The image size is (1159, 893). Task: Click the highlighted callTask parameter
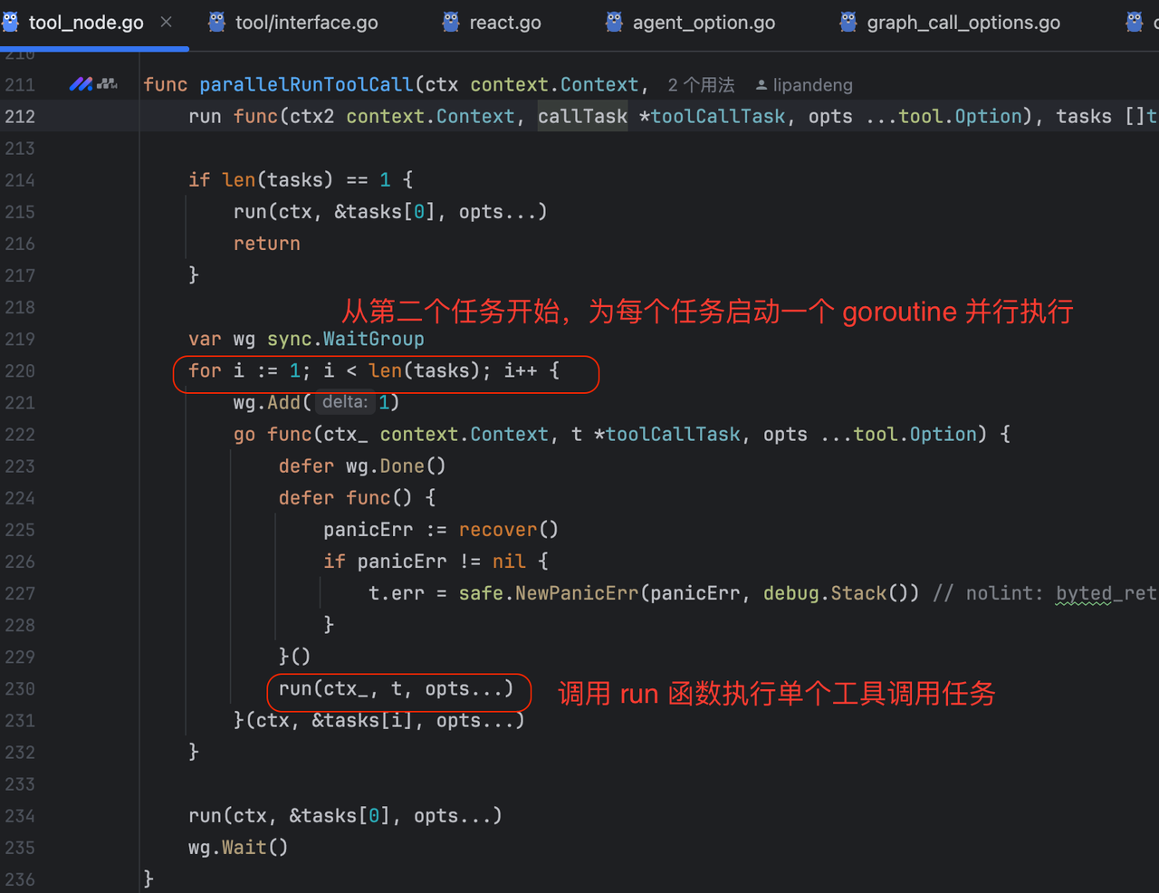[x=582, y=116]
